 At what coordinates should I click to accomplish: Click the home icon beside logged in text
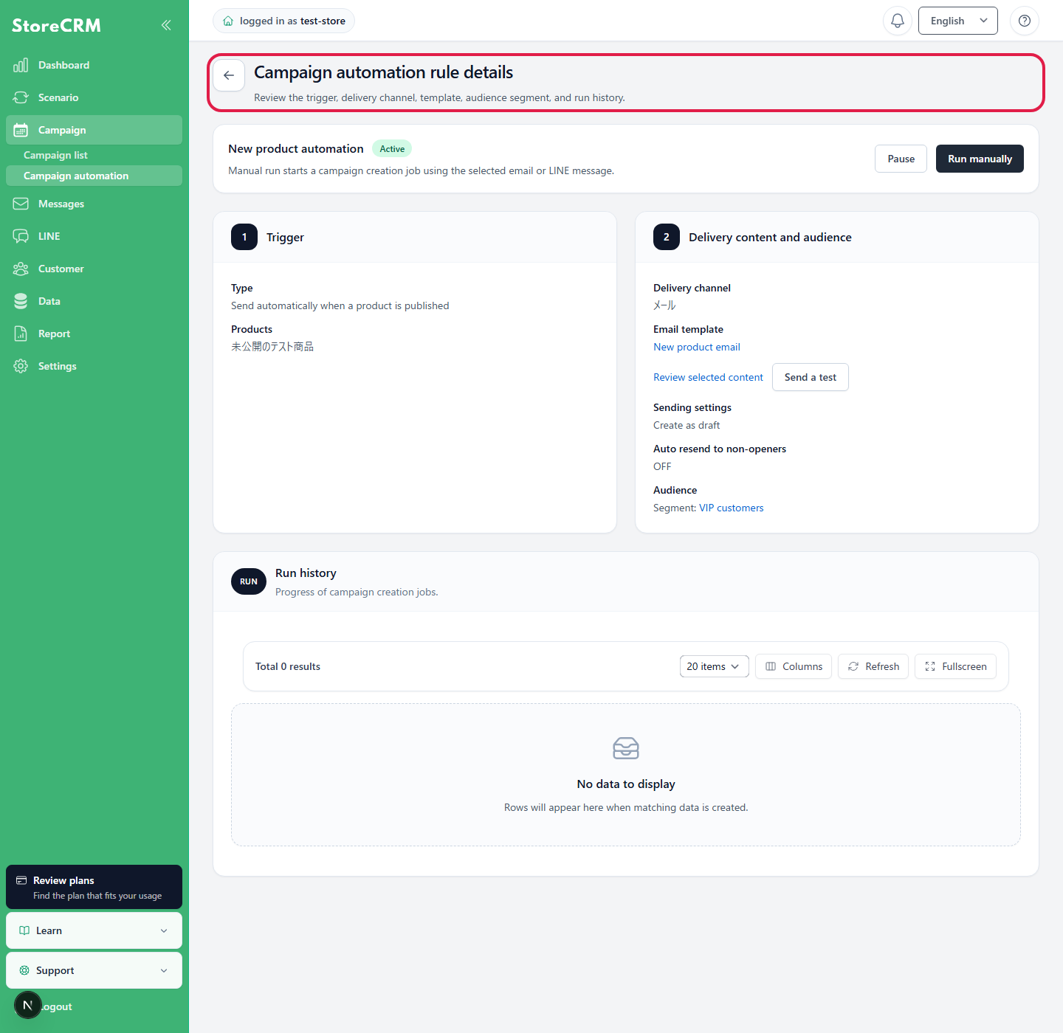coord(228,21)
